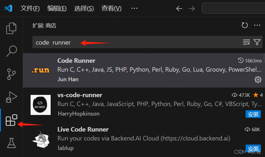
Task: Open the 查看(V) menu
Action: [x=111, y=8]
